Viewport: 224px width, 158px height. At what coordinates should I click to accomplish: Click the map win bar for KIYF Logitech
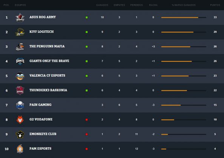[184, 32]
